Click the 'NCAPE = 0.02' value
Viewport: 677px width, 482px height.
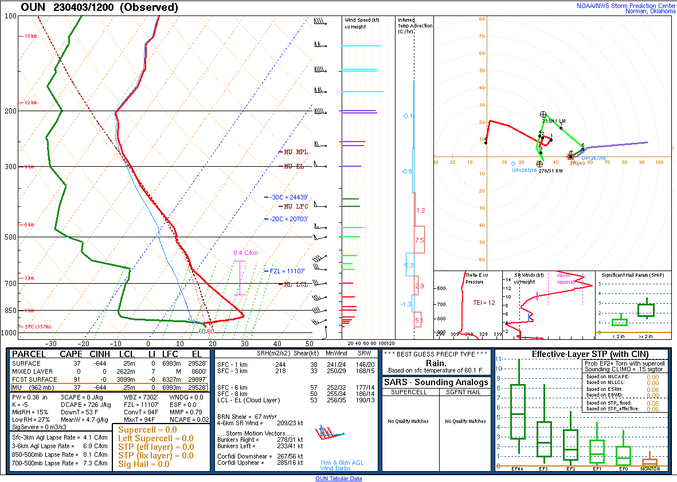coord(189,420)
